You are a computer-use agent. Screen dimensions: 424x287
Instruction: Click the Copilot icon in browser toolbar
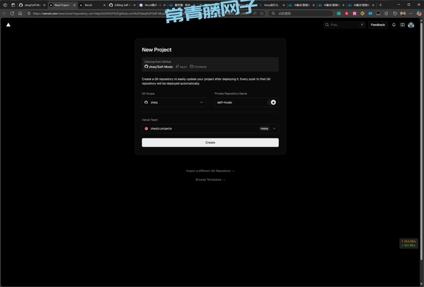pos(419,13)
